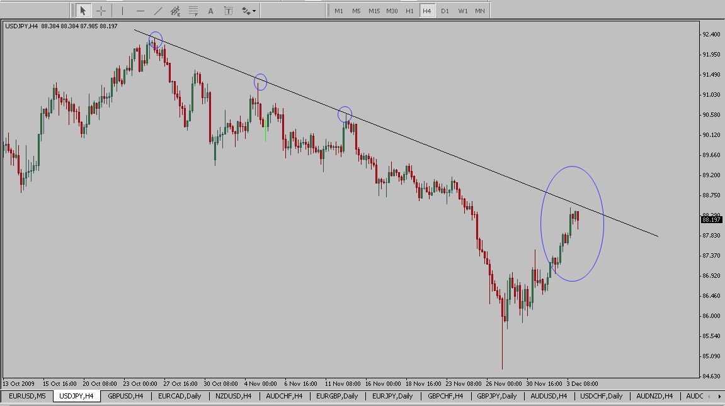Screen dimensions: 725x406
Task: Choose the vertical line drawing tool
Action: pyautogui.click(x=122, y=11)
